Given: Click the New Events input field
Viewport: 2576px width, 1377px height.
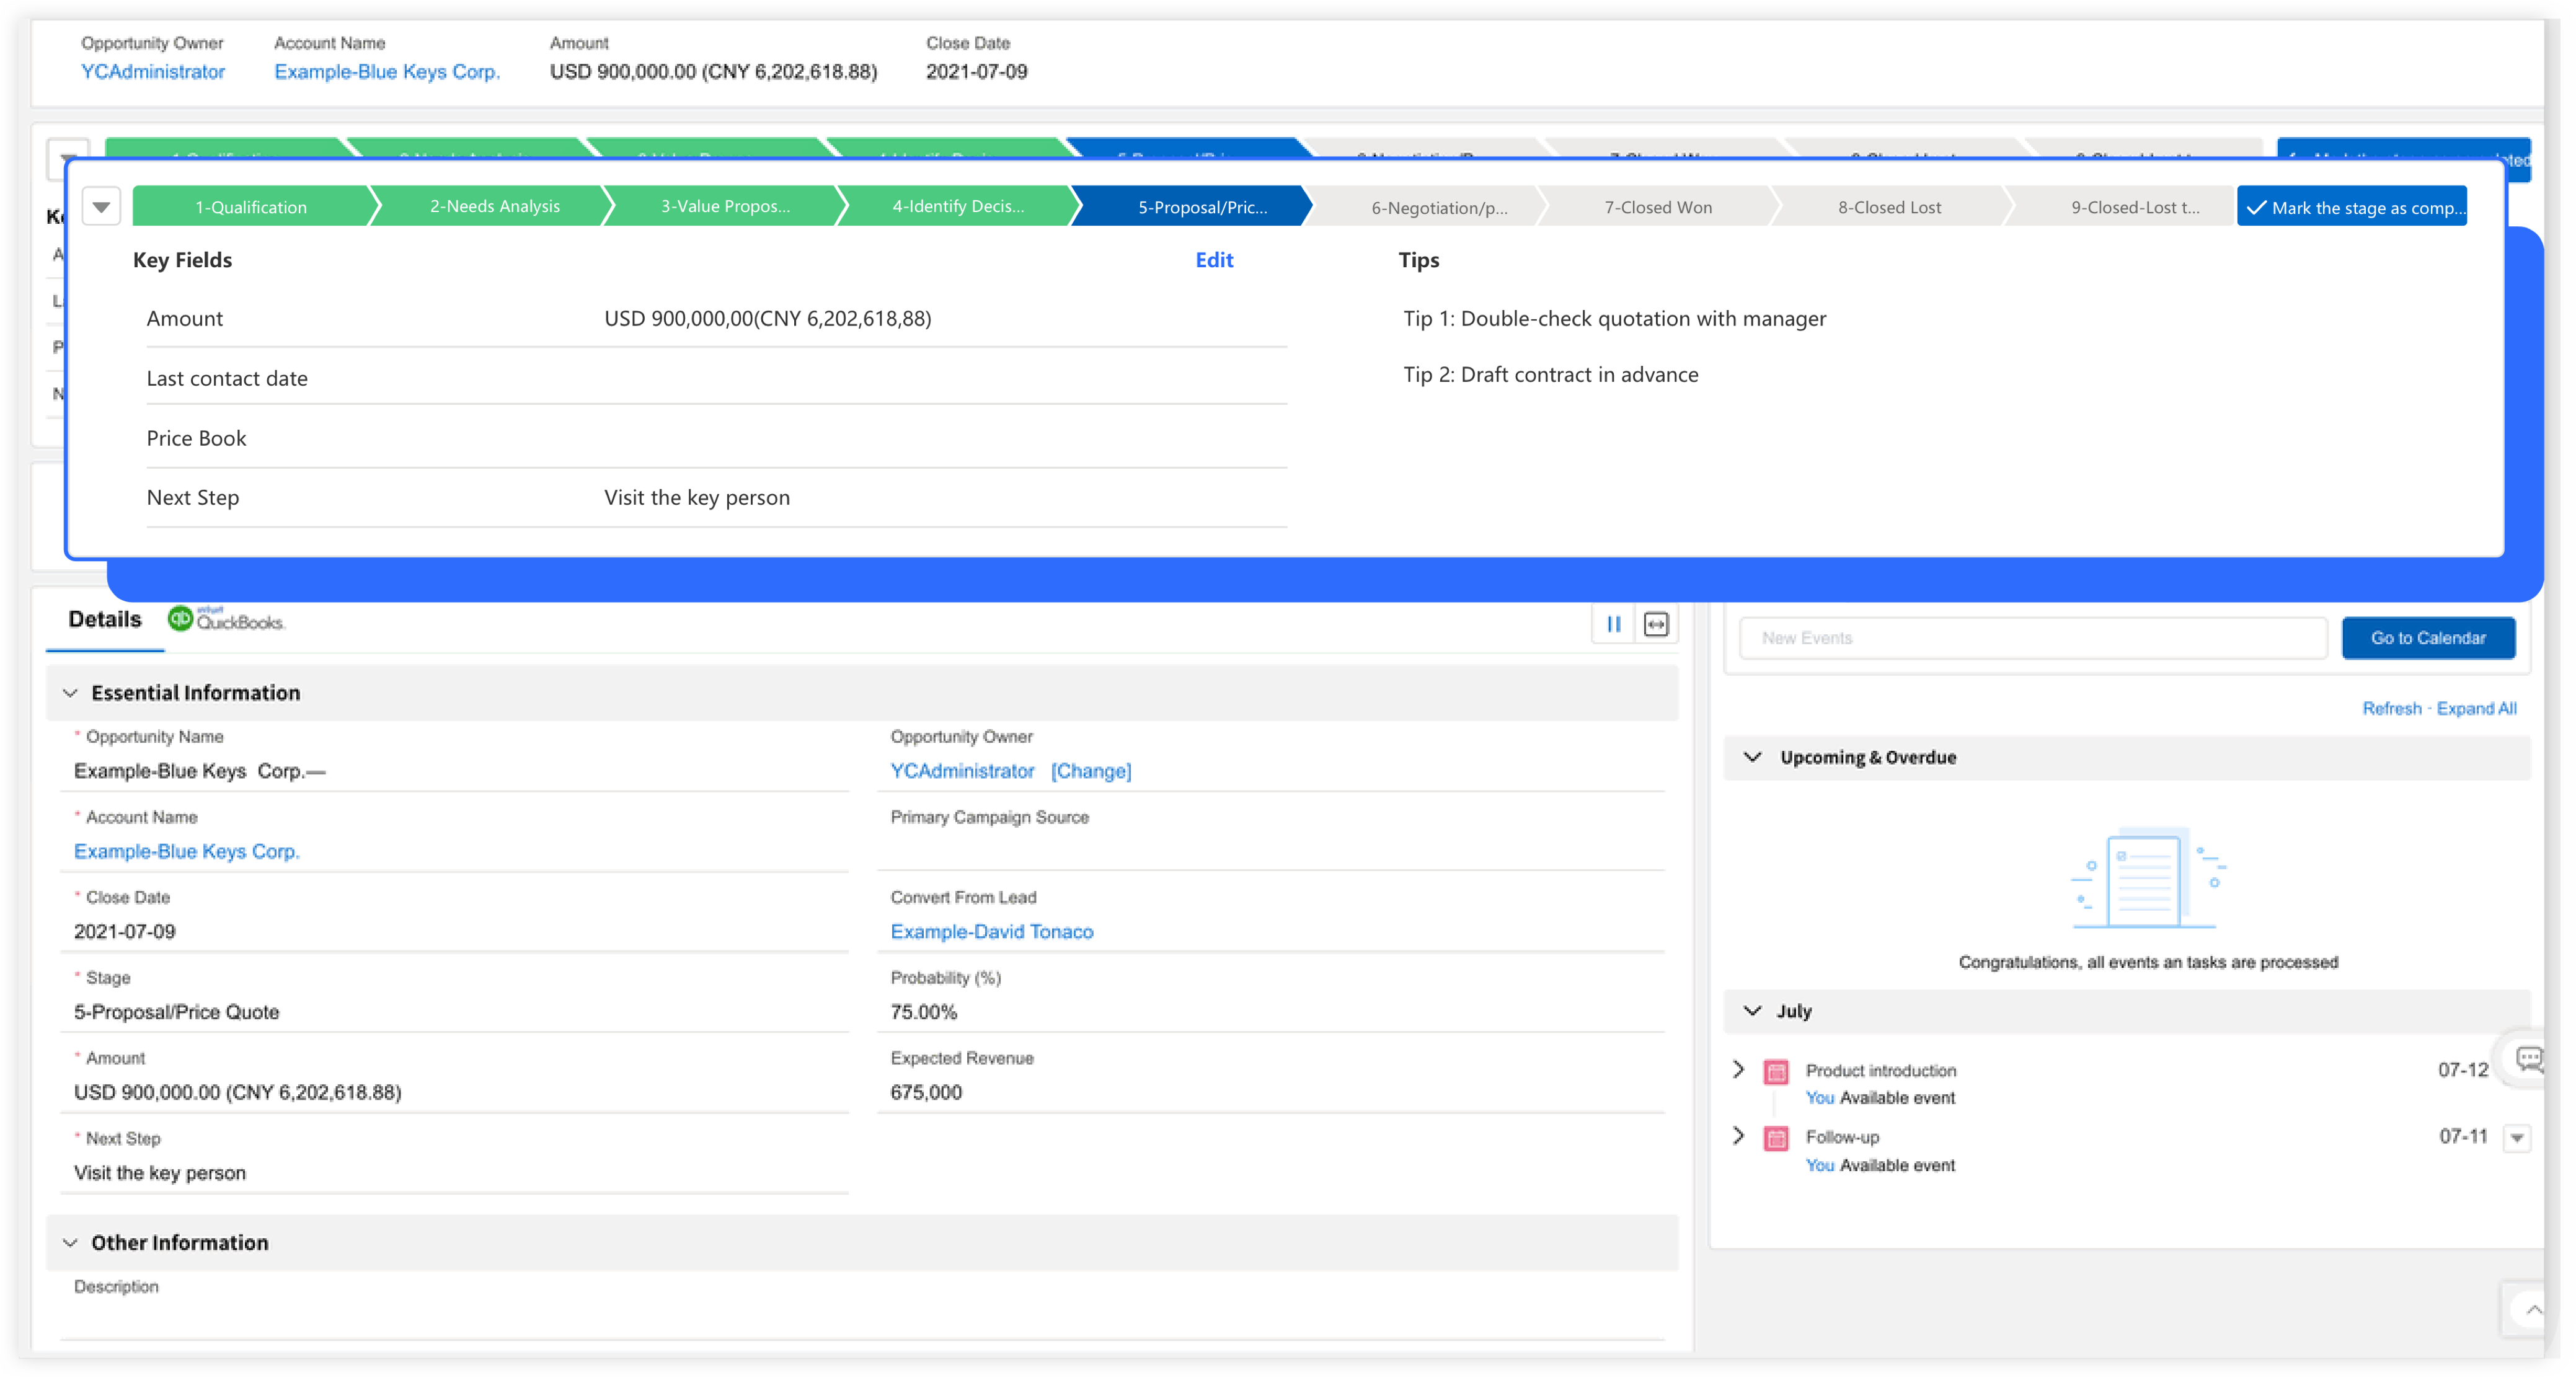Looking at the screenshot, I should click(2032, 638).
